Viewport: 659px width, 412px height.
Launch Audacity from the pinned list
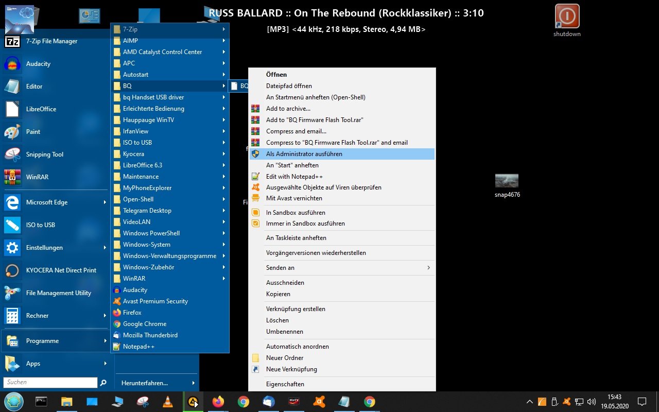(x=55, y=64)
